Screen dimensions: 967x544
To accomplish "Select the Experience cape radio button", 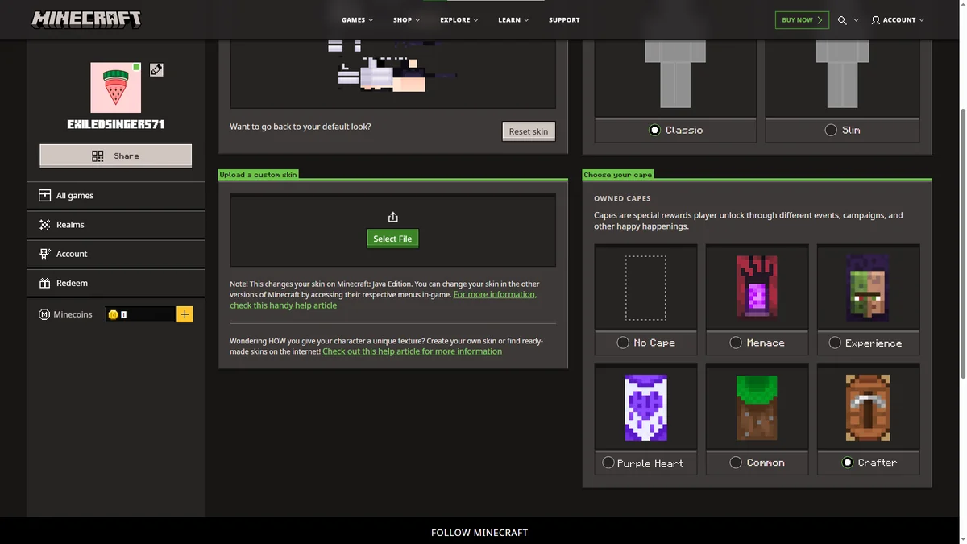I will [835, 343].
